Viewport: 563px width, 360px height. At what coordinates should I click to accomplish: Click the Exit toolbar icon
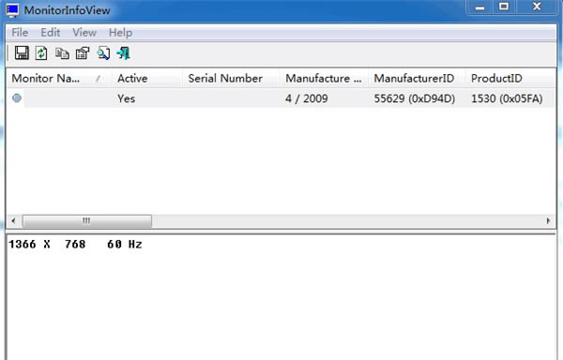tap(124, 53)
